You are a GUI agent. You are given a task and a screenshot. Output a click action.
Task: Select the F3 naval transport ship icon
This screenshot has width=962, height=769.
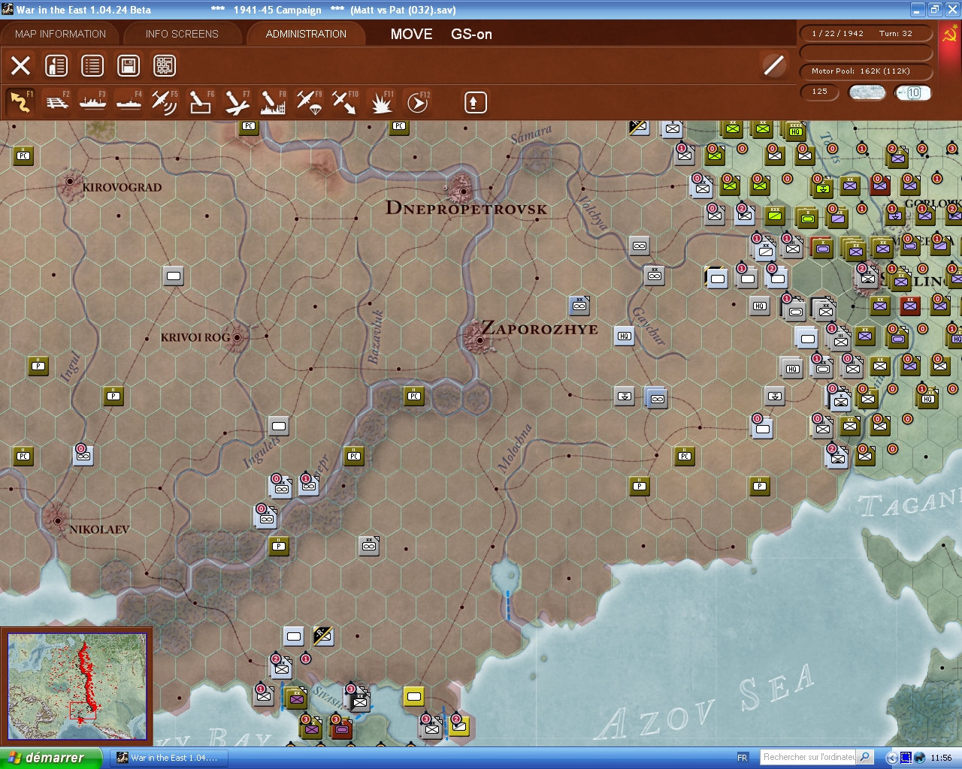click(92, 102)
